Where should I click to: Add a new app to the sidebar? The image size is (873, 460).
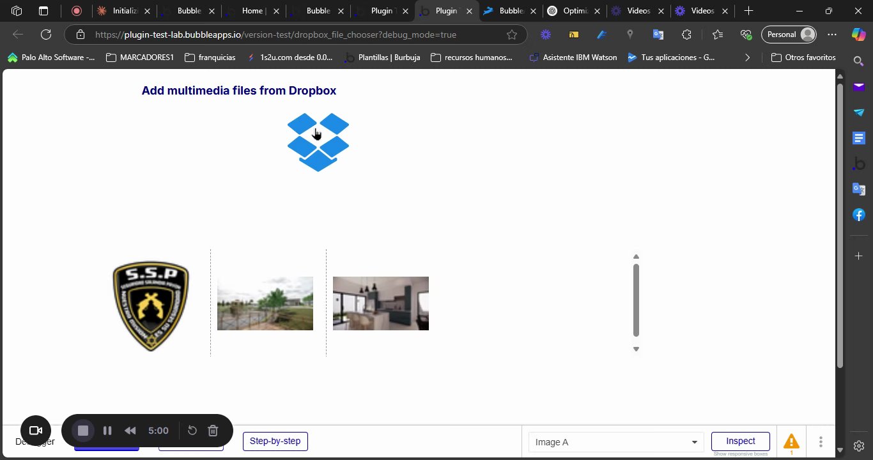859,256
